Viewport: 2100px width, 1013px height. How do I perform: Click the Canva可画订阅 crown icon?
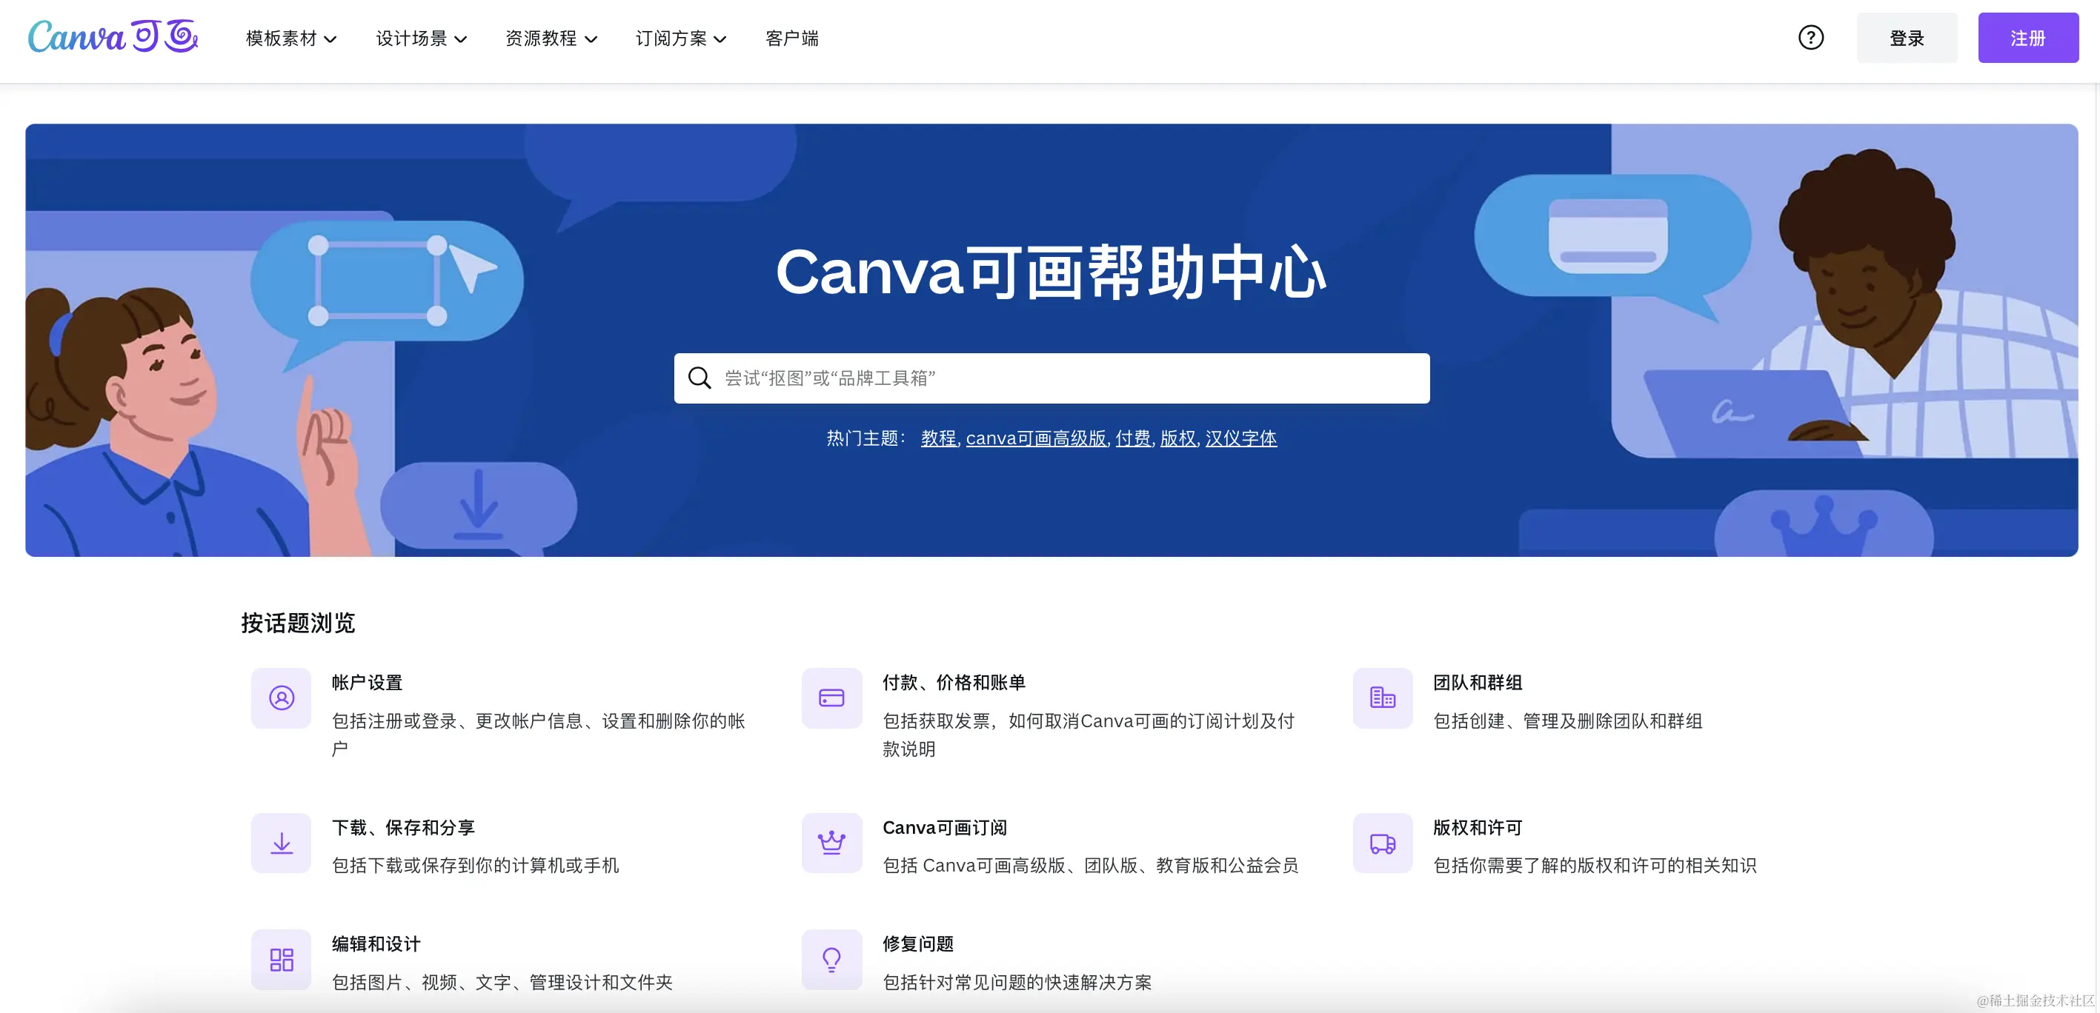pos(831,843)
